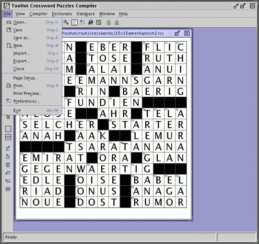Select Import... in the File menu
259x244 pixels.
click(x=32, y=53)
